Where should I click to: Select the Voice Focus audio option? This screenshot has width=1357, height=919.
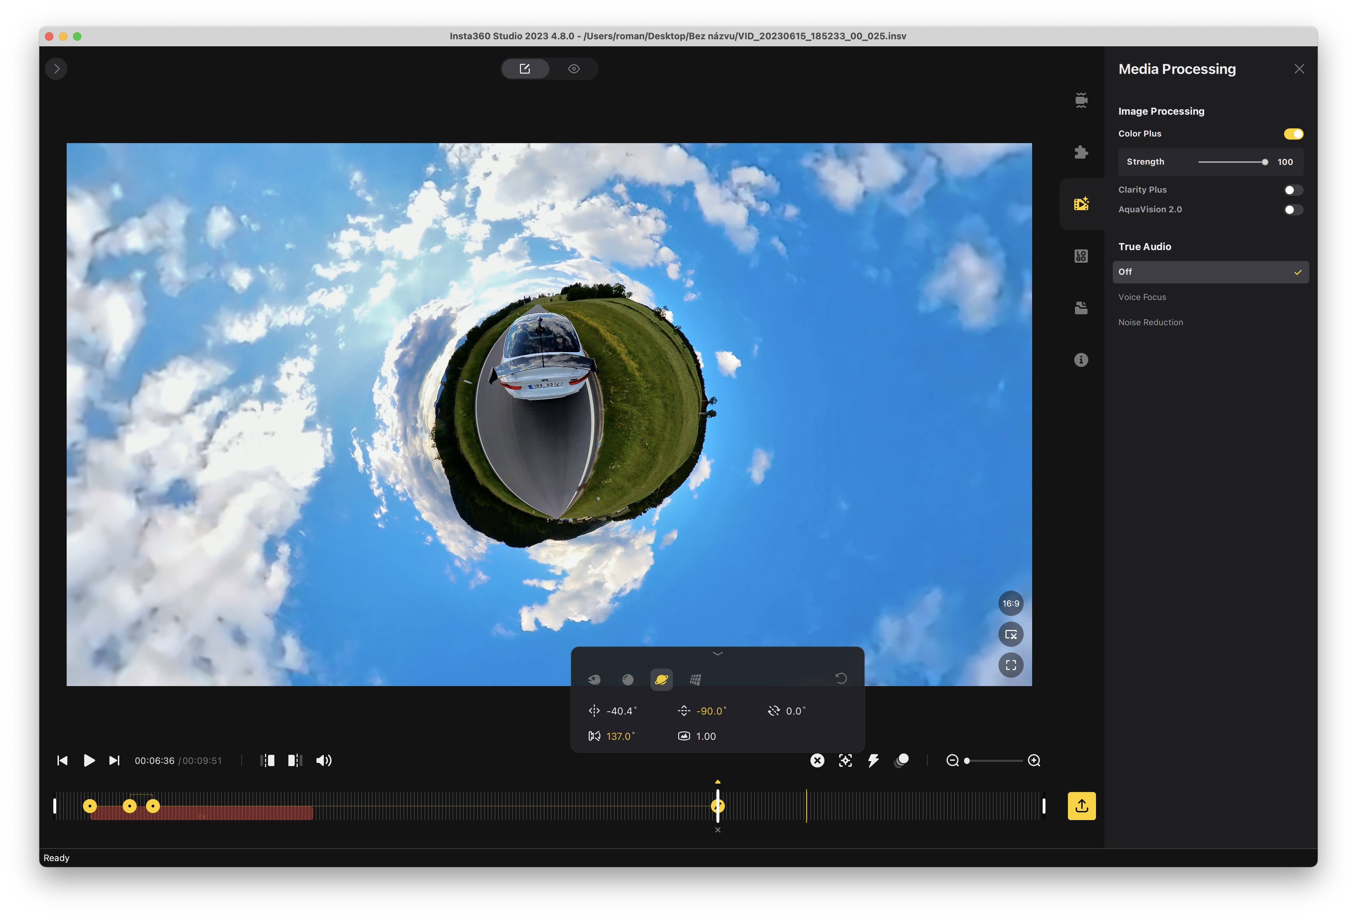(1142, 297)
